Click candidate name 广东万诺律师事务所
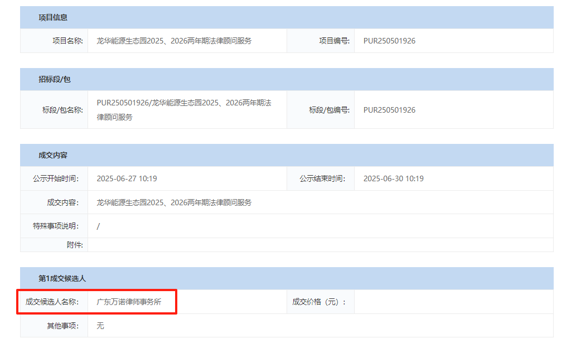The height and width of the screenshot is (348, 576). pos(129,302)
